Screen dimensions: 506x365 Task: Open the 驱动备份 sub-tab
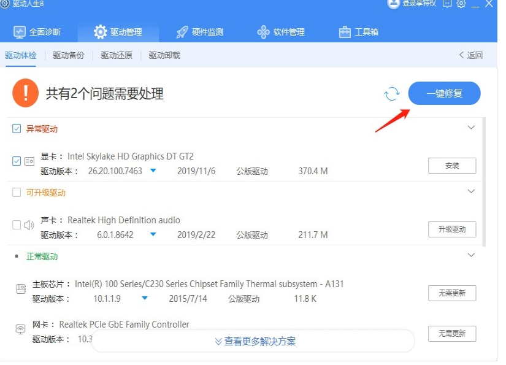tap(68, 55)
